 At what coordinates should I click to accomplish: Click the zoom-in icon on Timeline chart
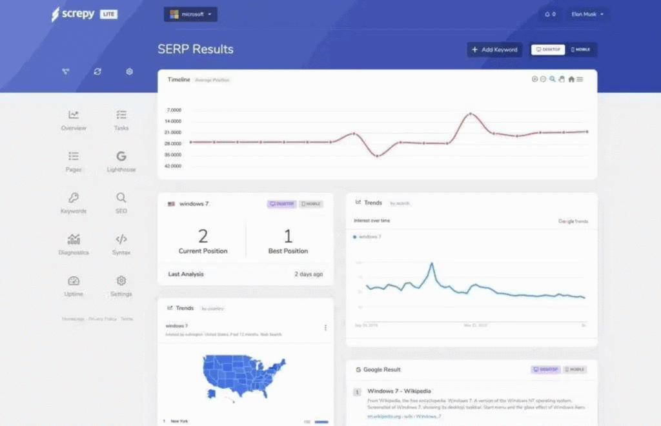pyautogui.click(x=534, y=79)
